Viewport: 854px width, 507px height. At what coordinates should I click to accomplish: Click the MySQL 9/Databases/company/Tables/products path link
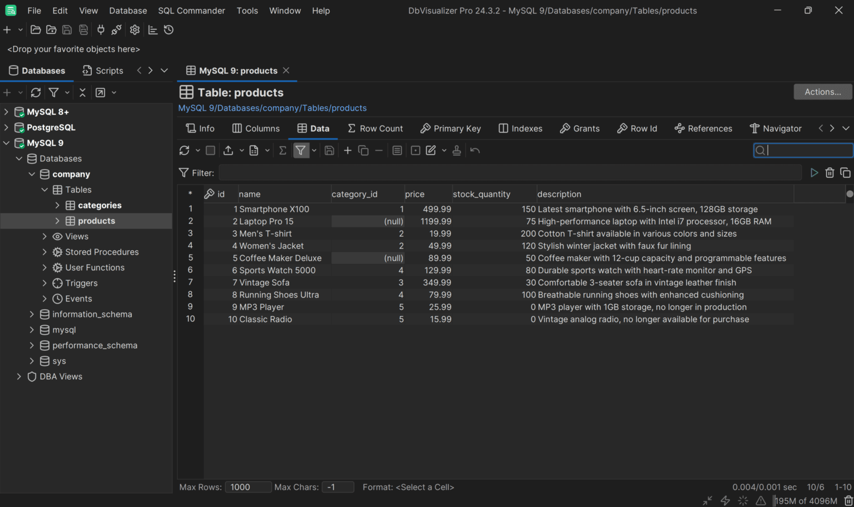pos(272,108)
